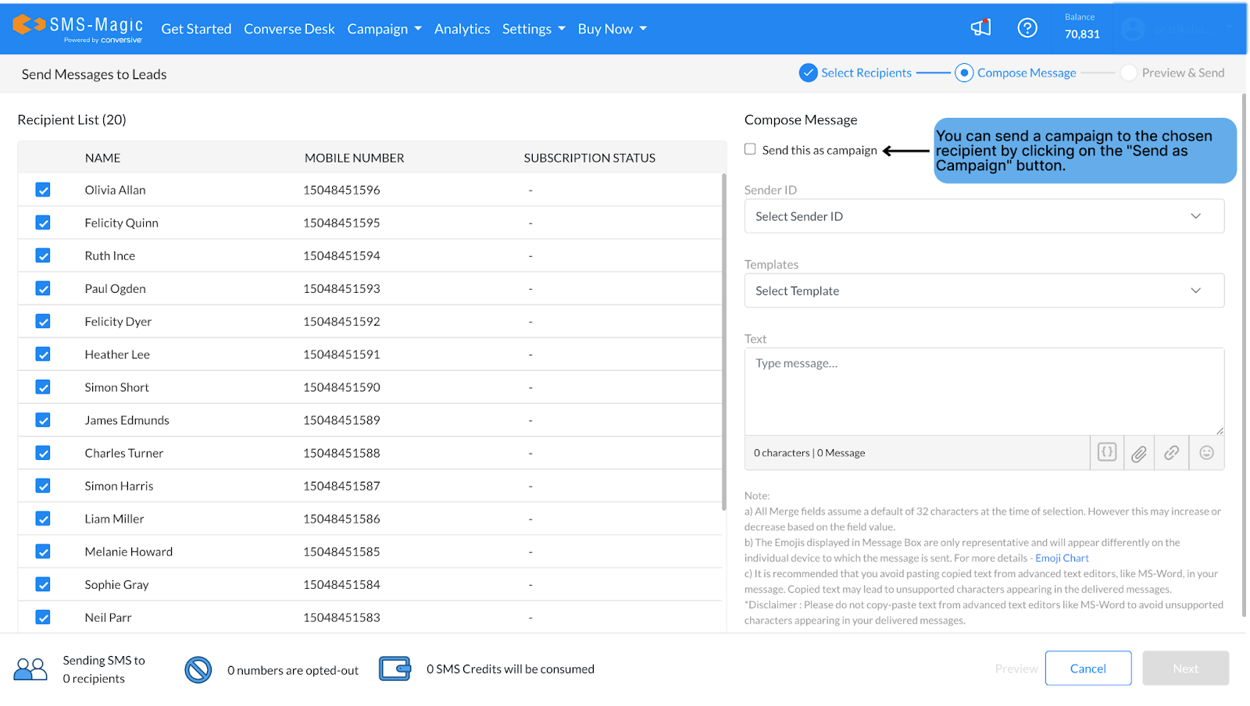Viewport: 1250px width, 706px height.
Task: Click mobile number 15048451583
Action: [341, 617]
